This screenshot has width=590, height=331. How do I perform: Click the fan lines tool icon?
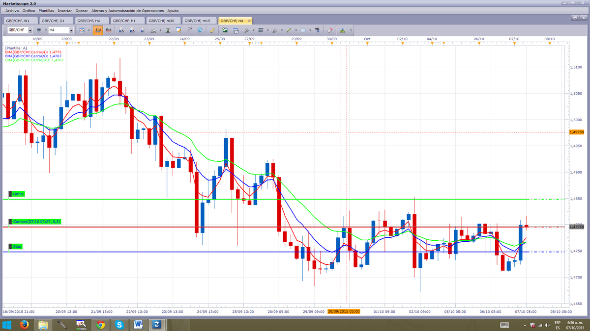click(274, 30)
